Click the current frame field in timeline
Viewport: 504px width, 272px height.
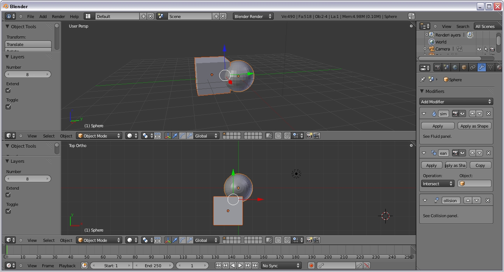coord(192,265)
